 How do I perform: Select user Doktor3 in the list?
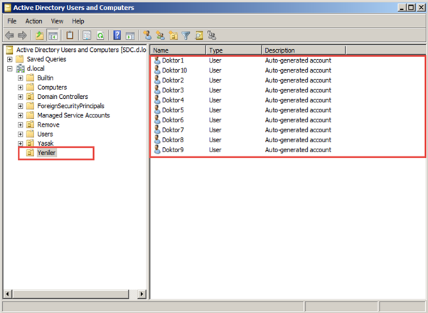(x=173, y=90)
